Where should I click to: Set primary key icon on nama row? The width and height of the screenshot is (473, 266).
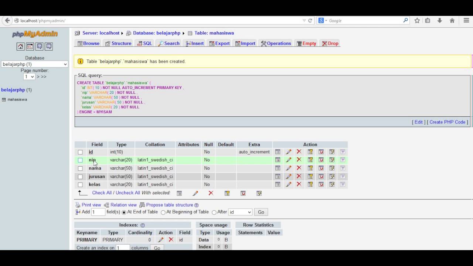point(310,168)
